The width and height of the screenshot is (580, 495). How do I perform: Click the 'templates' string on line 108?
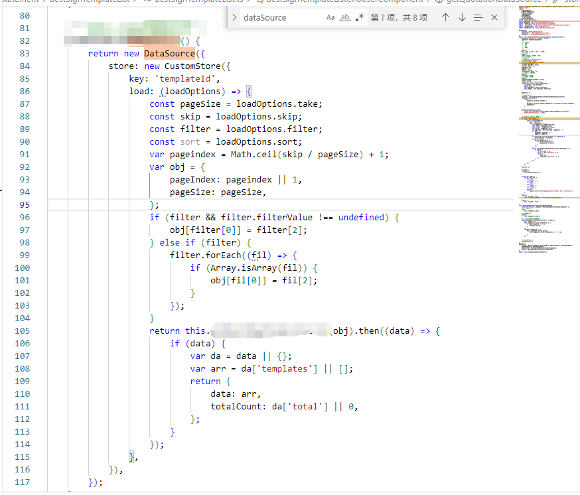pyautogui.click(x=285, y=369)
